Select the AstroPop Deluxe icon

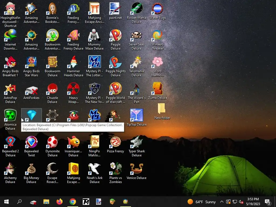[10, 88]
